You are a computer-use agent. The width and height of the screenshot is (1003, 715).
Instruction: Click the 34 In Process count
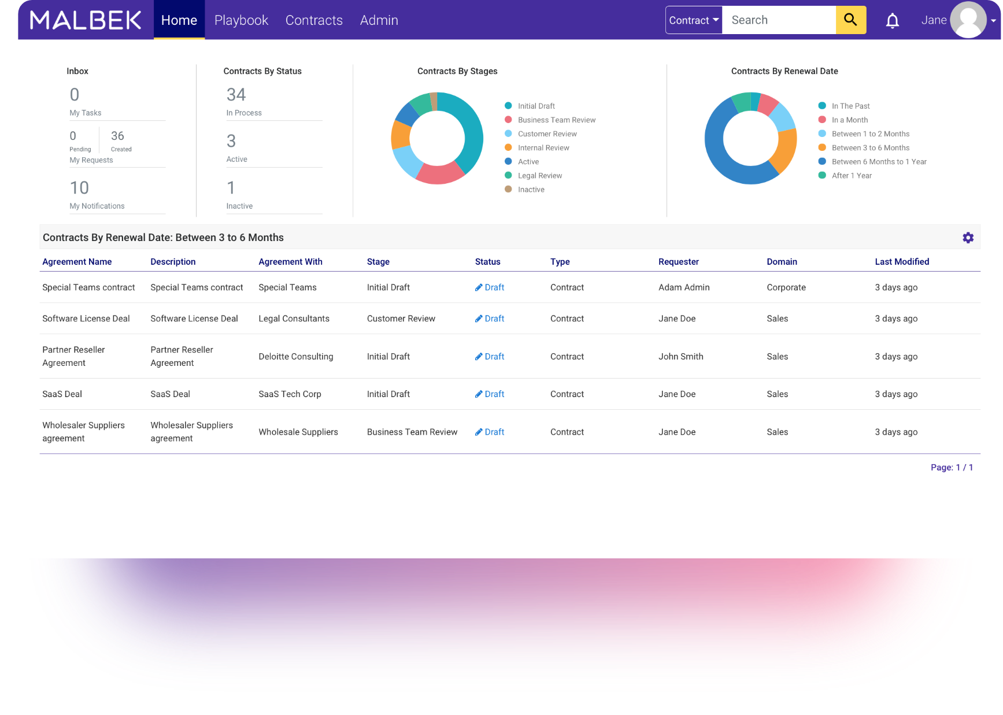pyautogui.click(x=236, y=94)
